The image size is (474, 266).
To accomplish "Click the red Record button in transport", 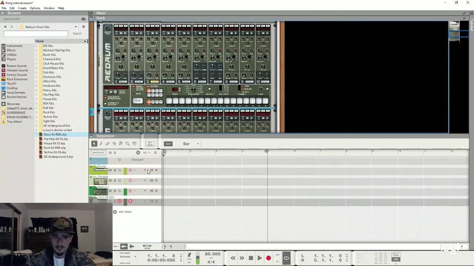I will coord(268,258).
